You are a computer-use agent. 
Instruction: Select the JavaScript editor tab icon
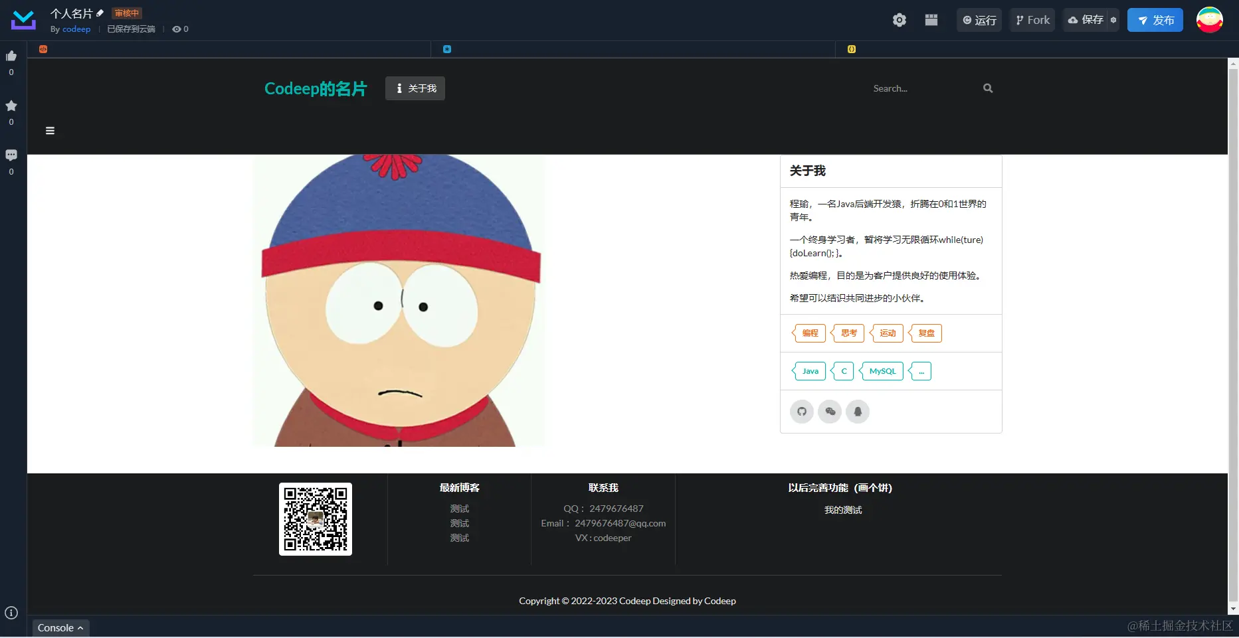(x=852, y=49)
